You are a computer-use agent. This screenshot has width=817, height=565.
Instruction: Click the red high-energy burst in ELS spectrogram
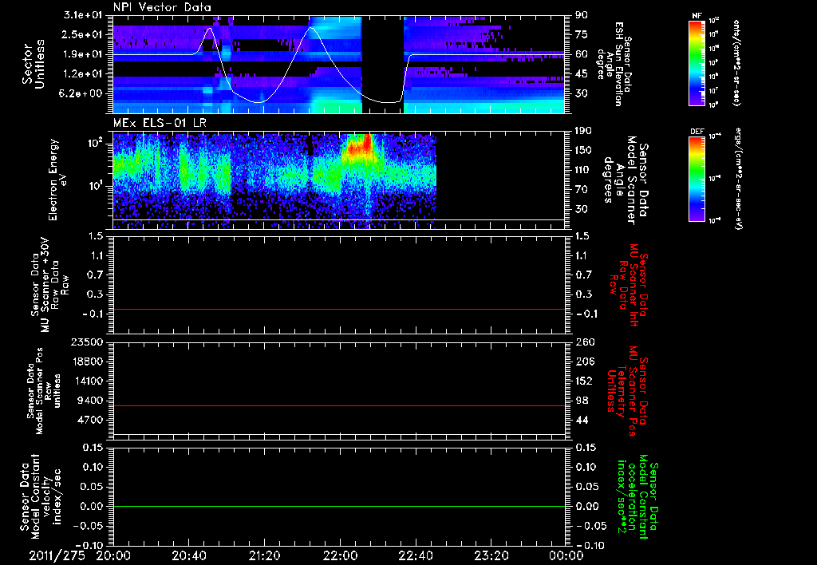pos(359,146)
